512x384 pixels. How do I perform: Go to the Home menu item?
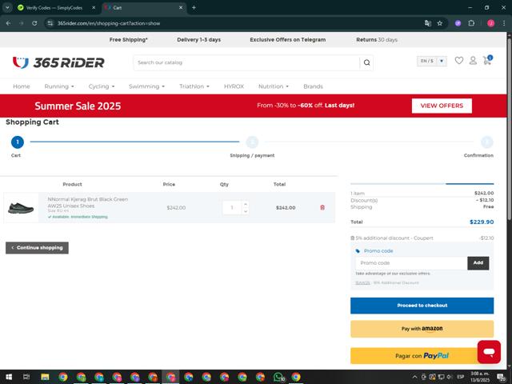[22, 86]
